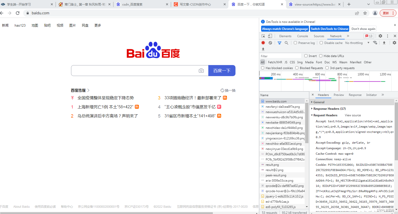Toggle the device toolbar icon

[270, 36]
